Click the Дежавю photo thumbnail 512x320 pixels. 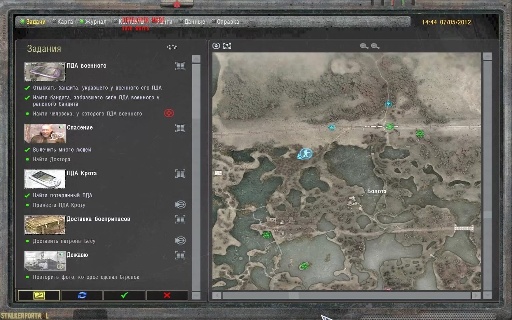click(x=45, y=261)
